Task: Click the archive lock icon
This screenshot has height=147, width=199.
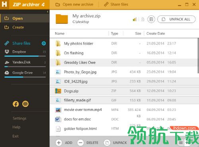Action: point(142,19)
